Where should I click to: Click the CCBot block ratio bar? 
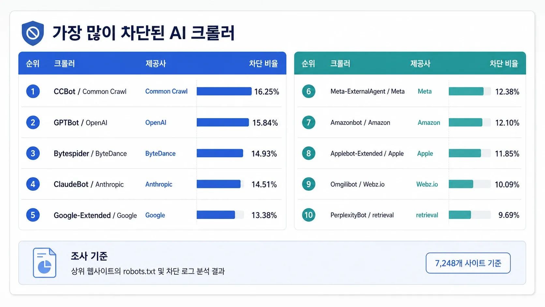point(224,91)
